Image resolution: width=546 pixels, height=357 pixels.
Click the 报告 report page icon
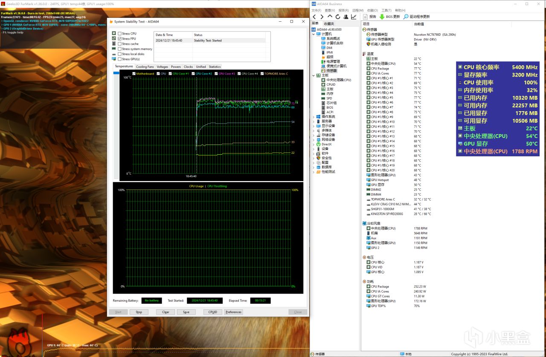point(365,17)
